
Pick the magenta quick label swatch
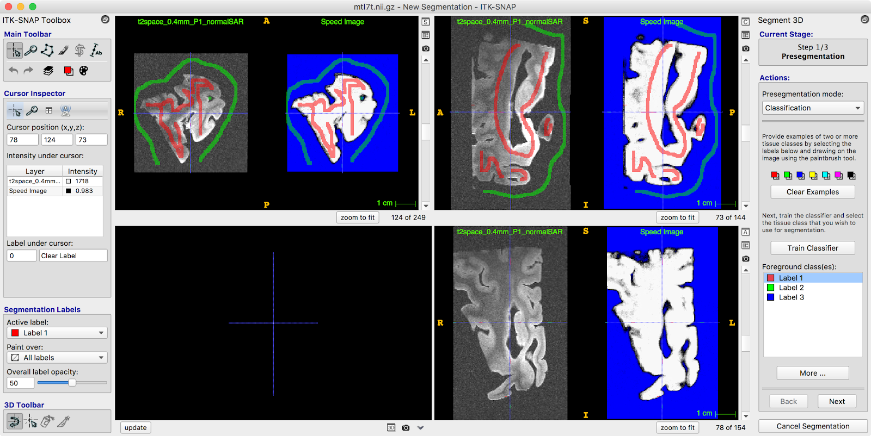[x=838, y=176]
